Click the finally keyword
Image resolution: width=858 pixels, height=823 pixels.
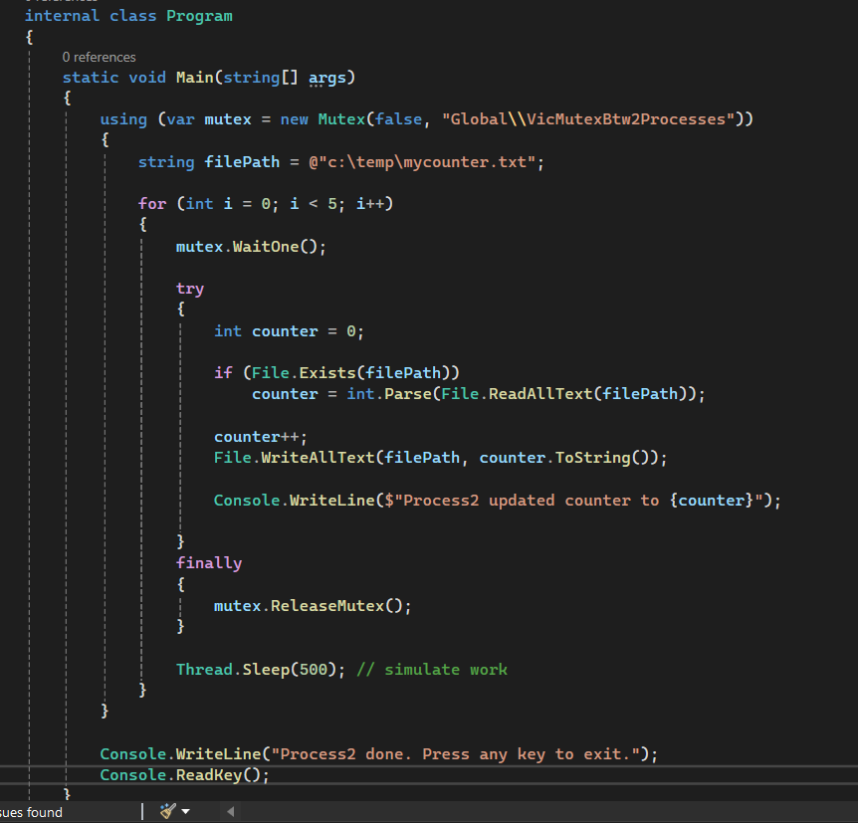click(209, 563)
